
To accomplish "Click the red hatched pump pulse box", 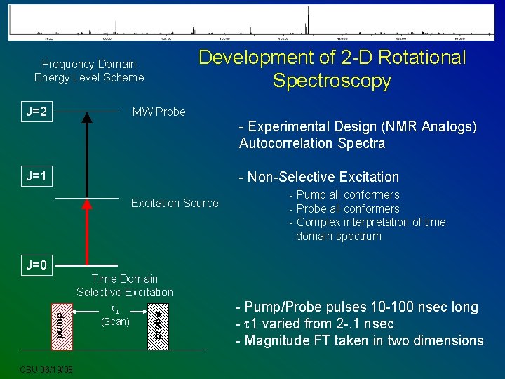I will [x=62, y=326].
